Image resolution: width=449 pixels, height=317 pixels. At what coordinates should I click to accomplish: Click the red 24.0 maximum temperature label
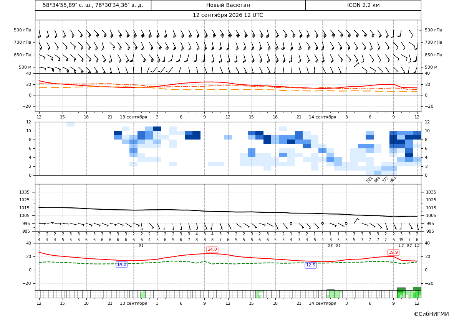(212, 250)
